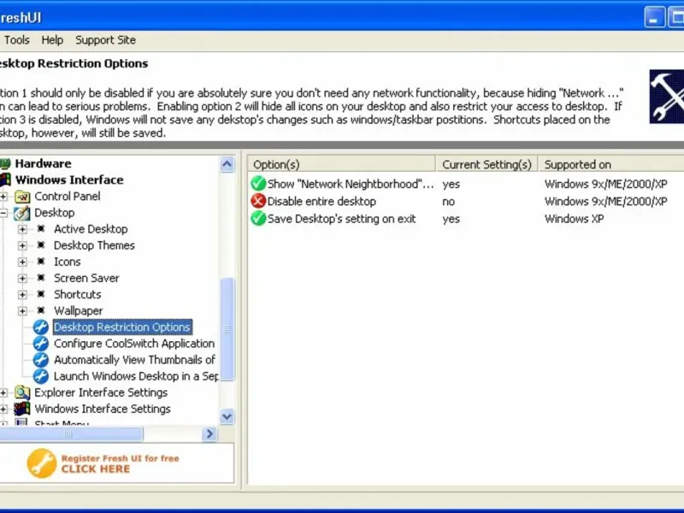
Task: Click 'yes' setting for Network Neighborhood row
Action: 451,184
